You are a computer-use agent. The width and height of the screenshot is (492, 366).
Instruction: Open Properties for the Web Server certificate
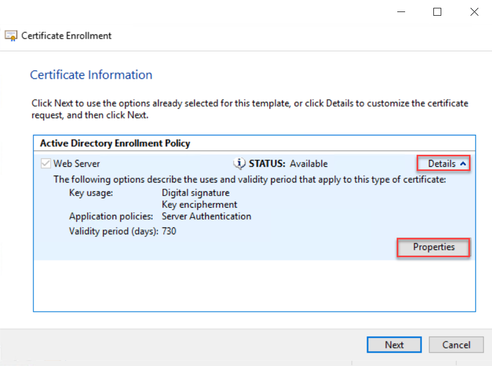pyautogui.click(x=434, y=247)
